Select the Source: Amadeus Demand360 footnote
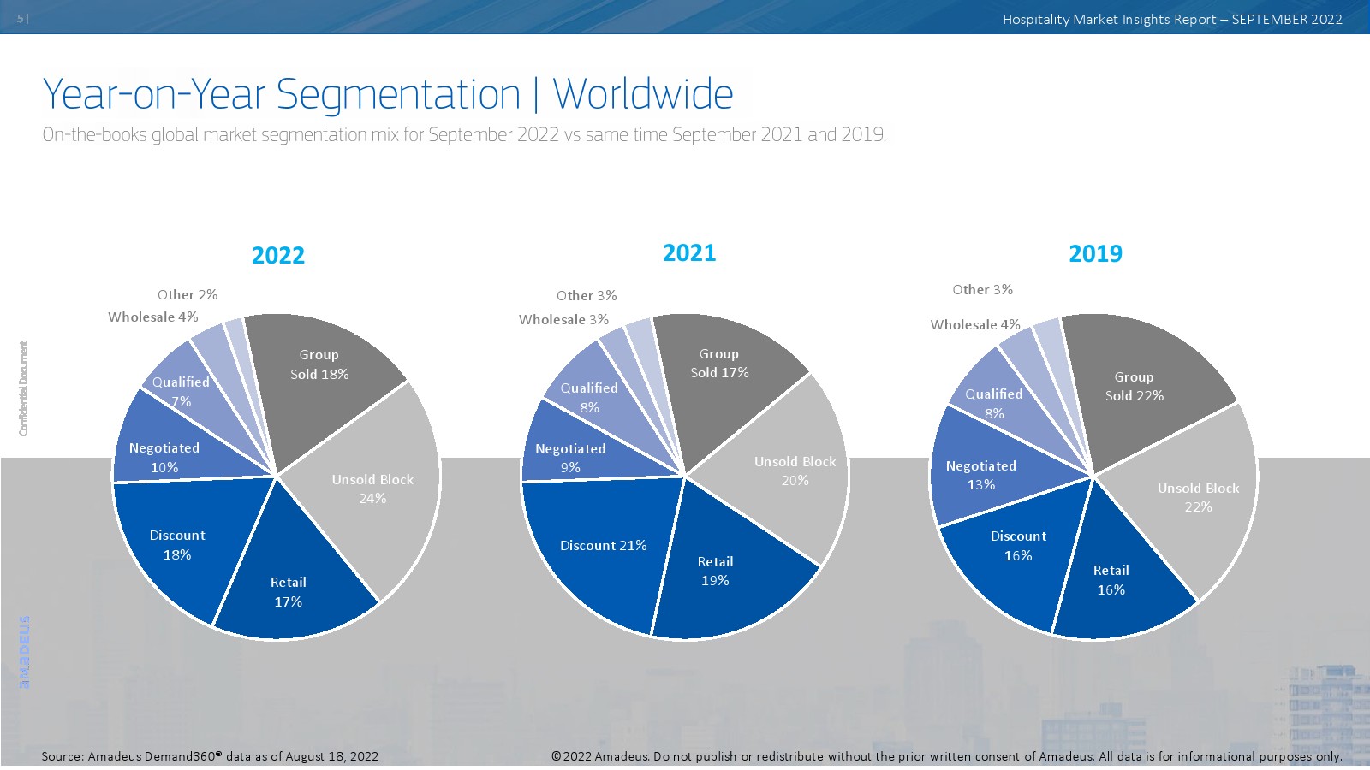 click(210, 756)
